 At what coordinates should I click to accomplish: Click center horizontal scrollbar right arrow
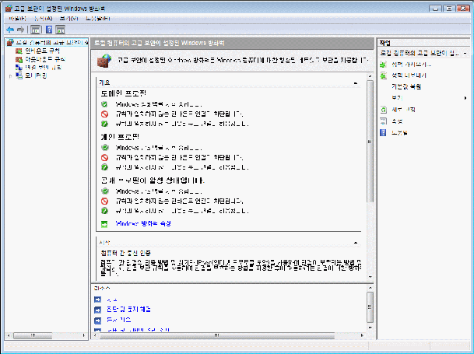[x=362, y=335]
